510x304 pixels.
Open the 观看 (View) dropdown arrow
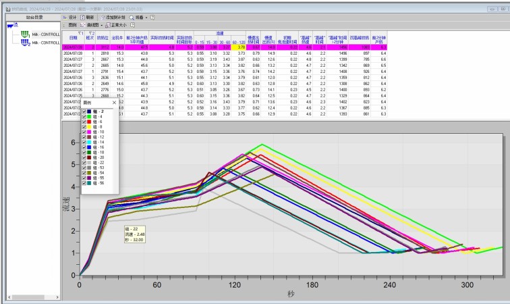(x=146, y=17)
